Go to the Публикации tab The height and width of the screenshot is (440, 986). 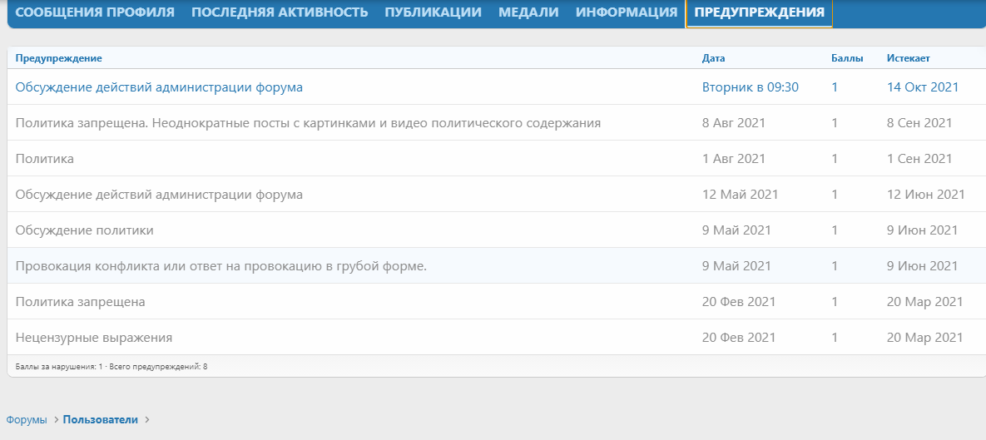pos(433,12)
